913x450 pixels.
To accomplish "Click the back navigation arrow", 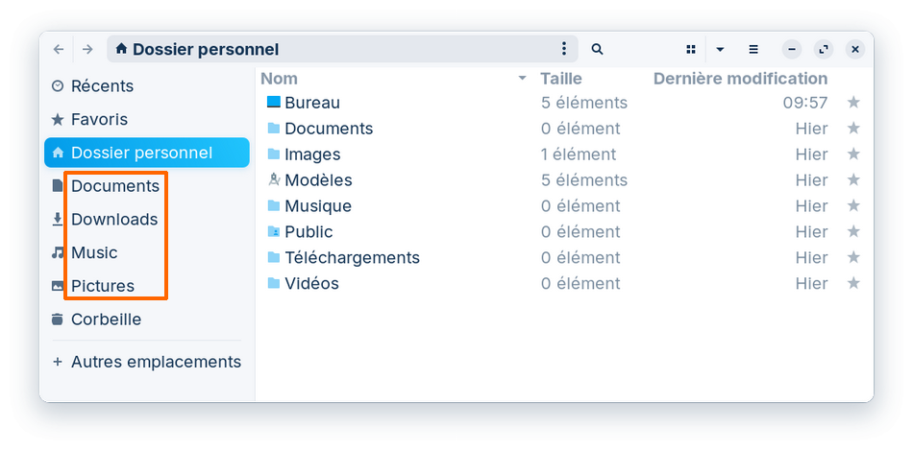I will [x=59, y=49].
